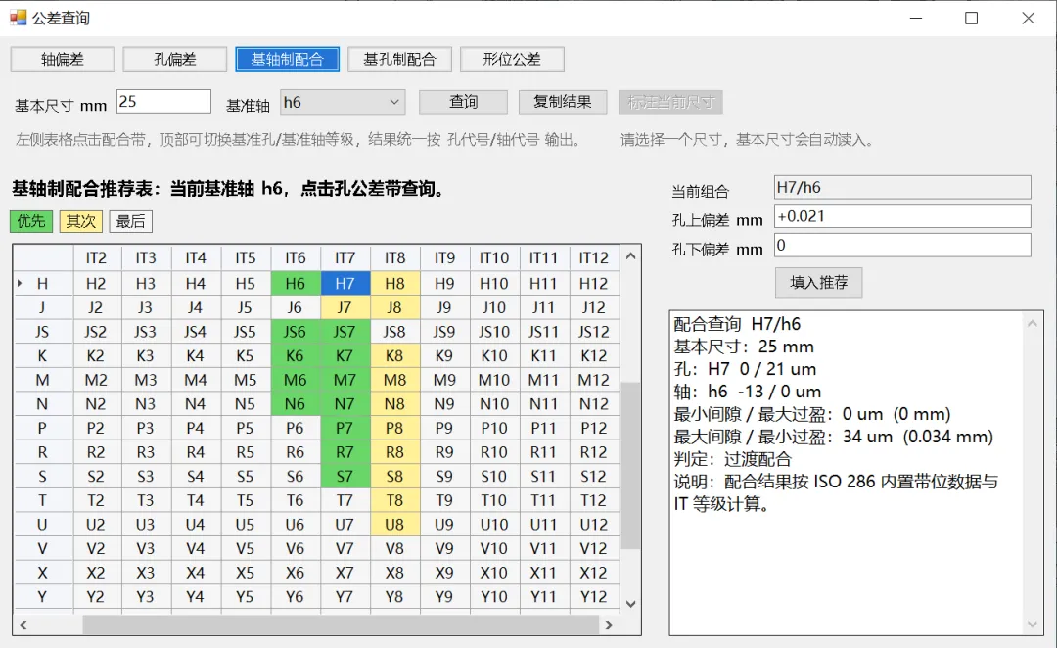This screenshot has width=1057, height=648.
Task: Click the table's horizontal scrollbar thumb
Action: (341, 625)
